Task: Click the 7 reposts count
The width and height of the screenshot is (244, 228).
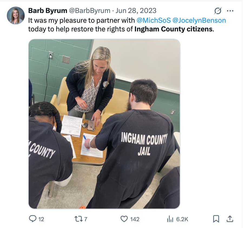Action: (x=86, y=219)
